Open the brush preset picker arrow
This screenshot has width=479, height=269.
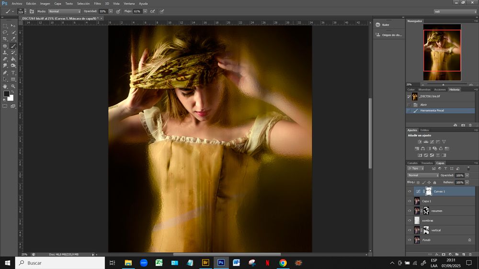click(25, 11)
